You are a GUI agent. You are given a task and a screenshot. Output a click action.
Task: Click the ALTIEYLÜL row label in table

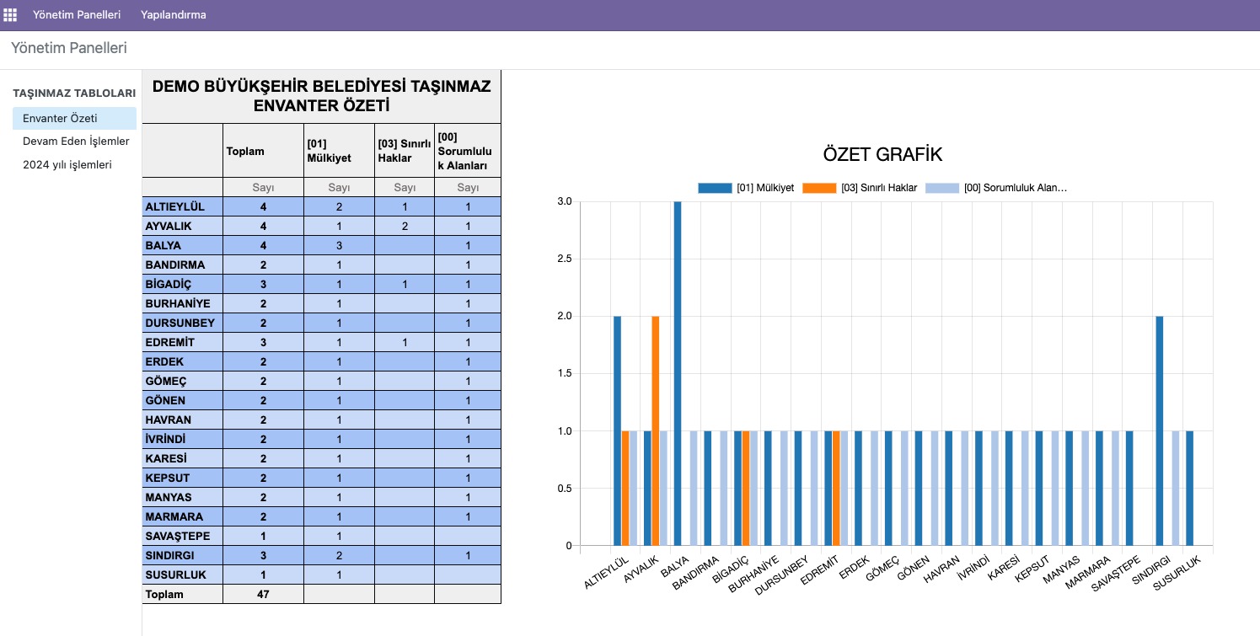click(174, 206)
